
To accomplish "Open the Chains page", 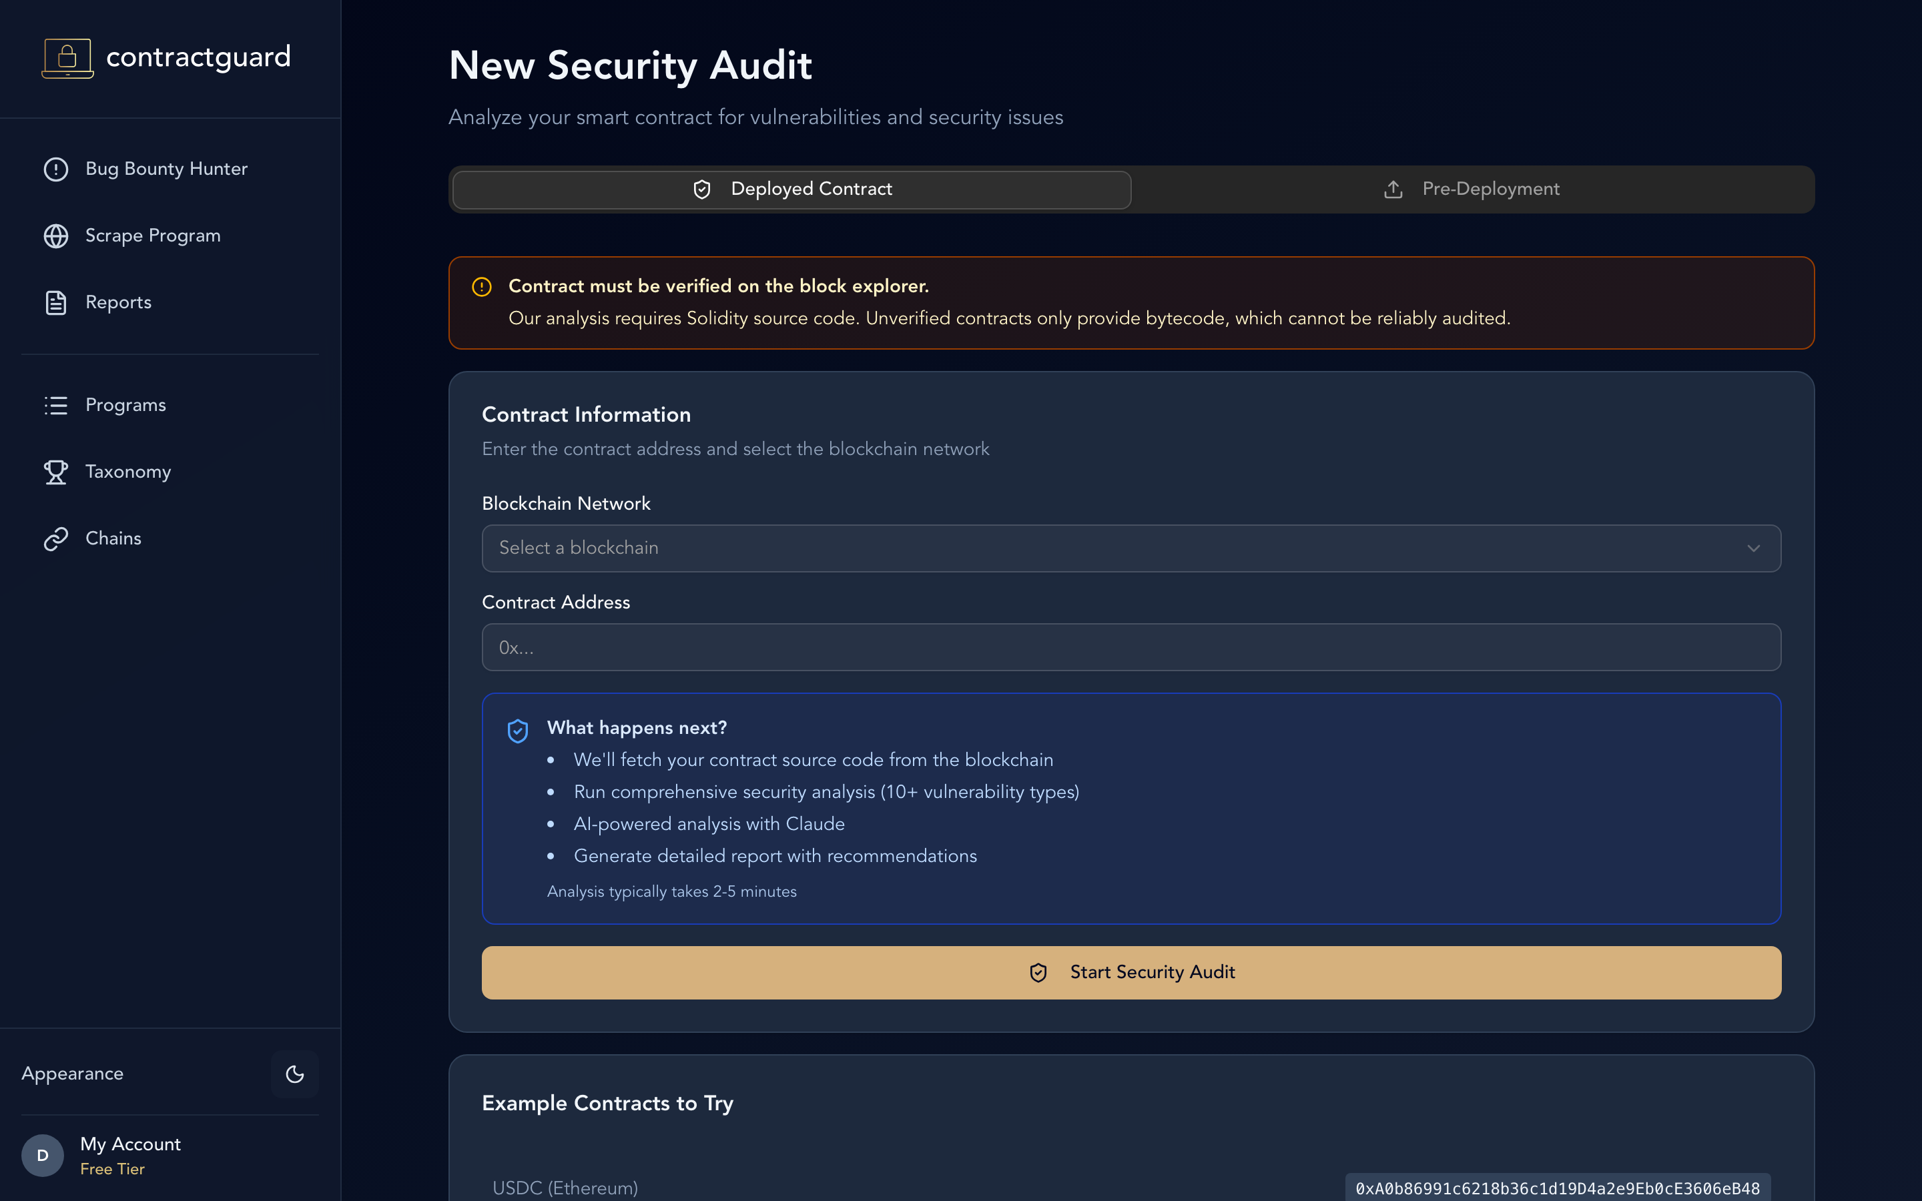I will pyautogui.click(x=170, y=538).
